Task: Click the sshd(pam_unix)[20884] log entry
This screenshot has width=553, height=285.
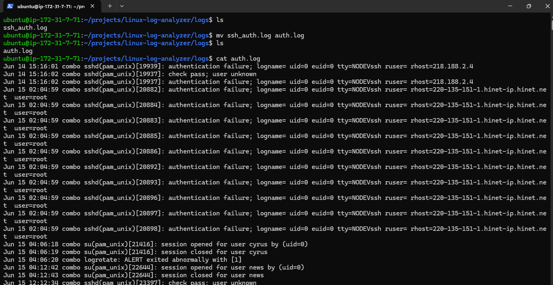Action: point(275,109)
